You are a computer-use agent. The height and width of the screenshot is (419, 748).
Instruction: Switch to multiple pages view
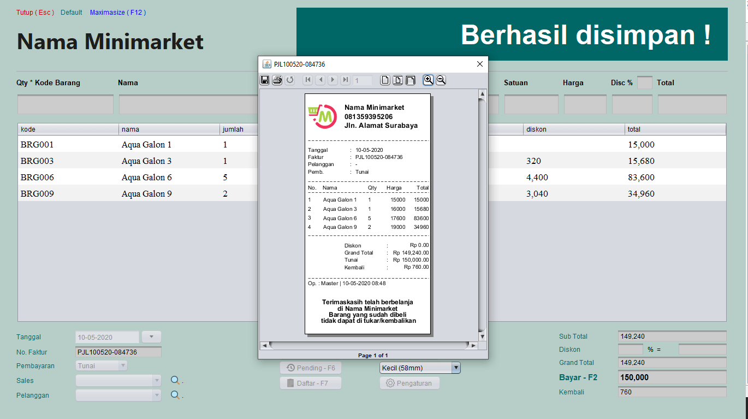tap(410, 80)
